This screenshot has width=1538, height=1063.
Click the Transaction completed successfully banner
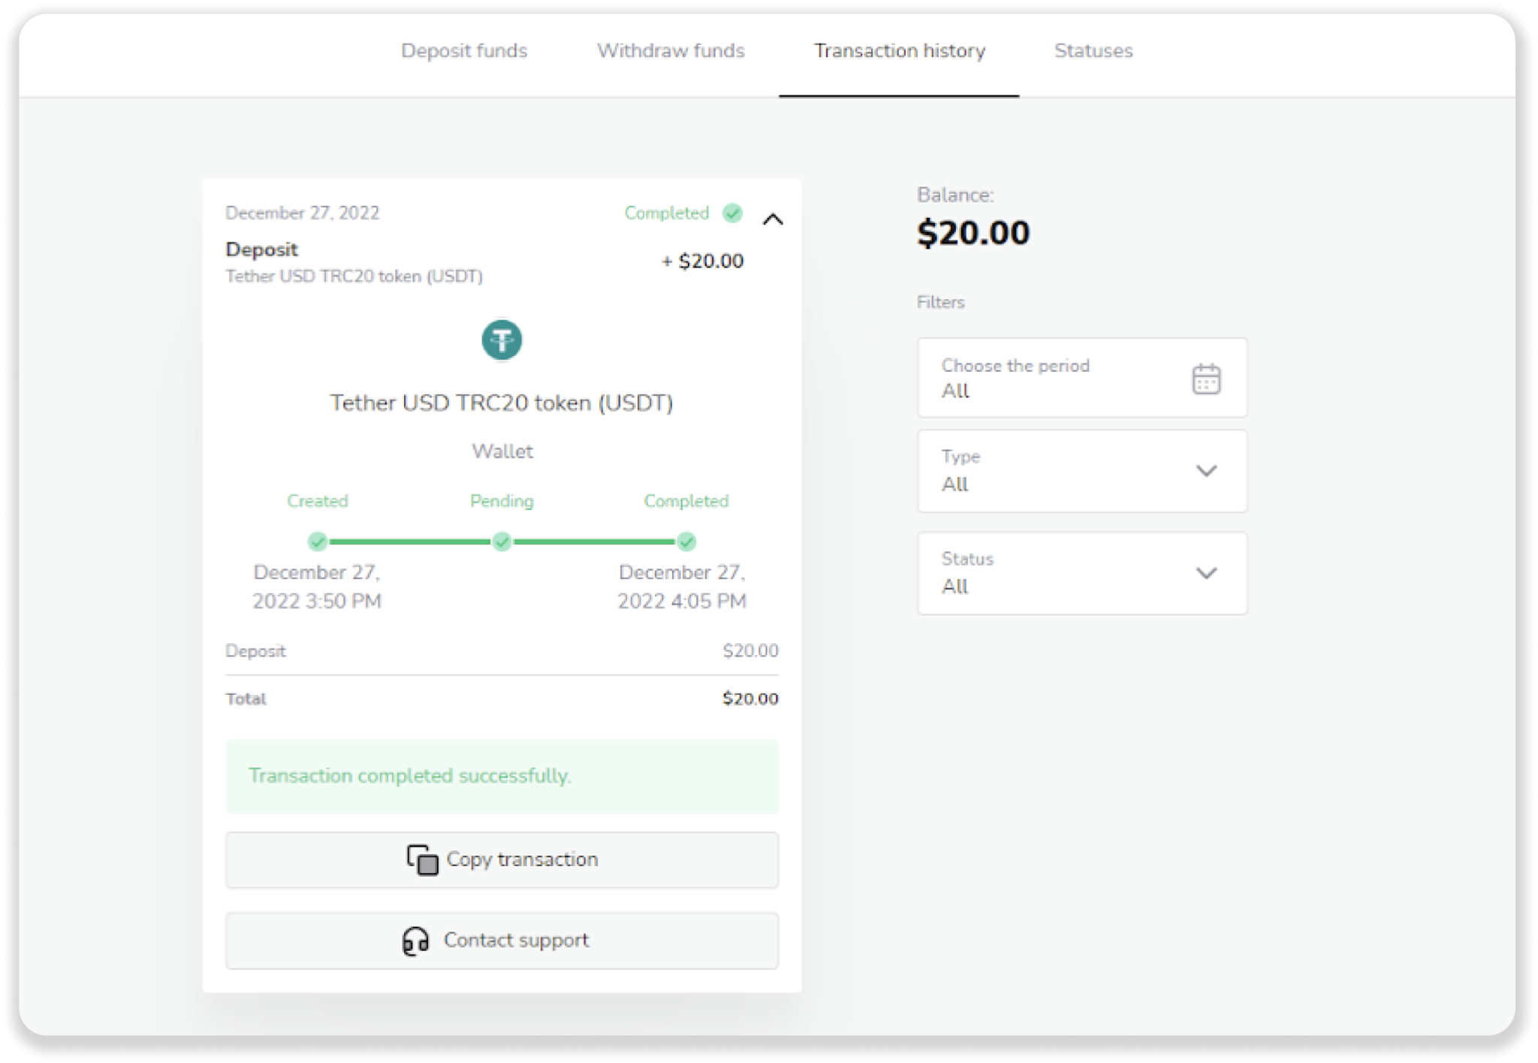[x=502, y=776]
